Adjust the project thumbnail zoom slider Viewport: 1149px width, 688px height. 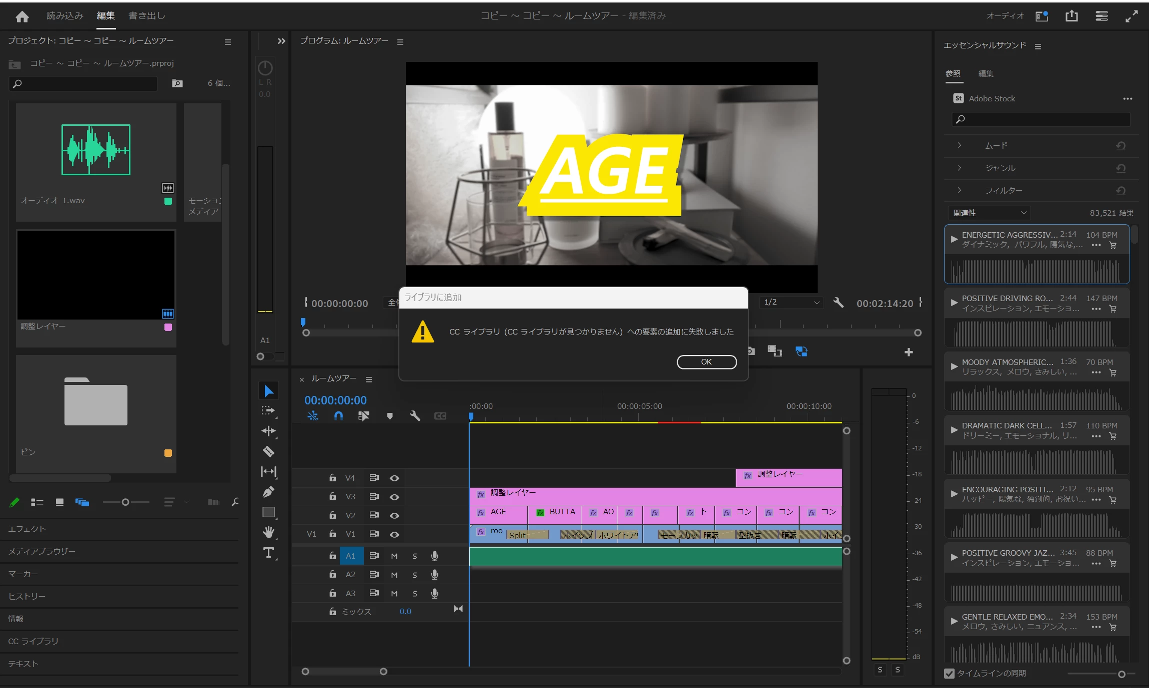(125, 502)
